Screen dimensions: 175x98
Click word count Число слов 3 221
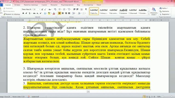[x=19, y=97]
